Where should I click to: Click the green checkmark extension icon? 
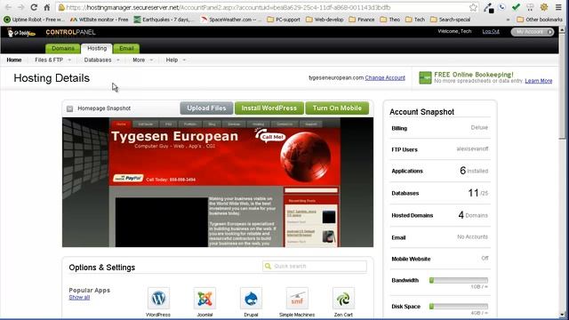516,7
